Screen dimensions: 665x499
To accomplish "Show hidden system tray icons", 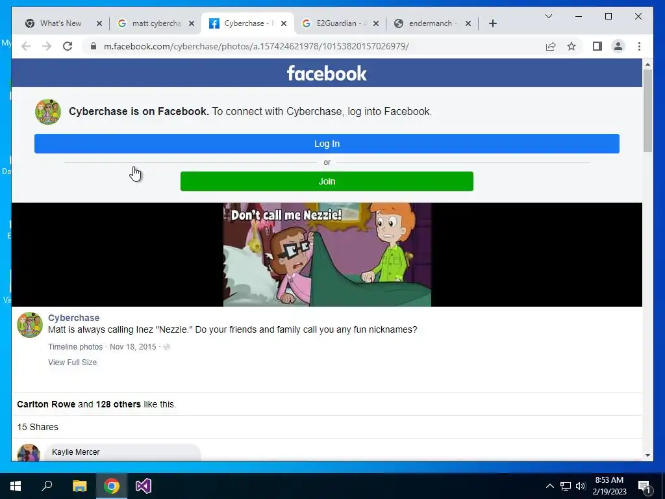I will click(549, 486).
